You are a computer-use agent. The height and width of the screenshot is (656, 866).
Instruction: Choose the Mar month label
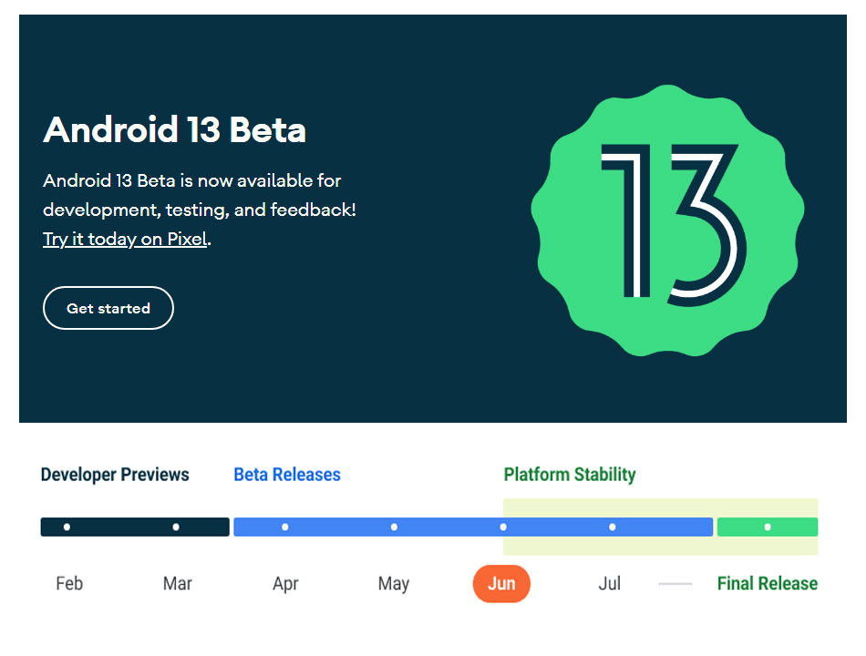point(177,584)
